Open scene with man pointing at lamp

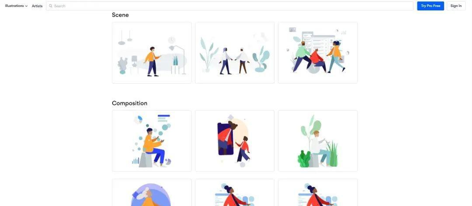click(x=152, y=53)
